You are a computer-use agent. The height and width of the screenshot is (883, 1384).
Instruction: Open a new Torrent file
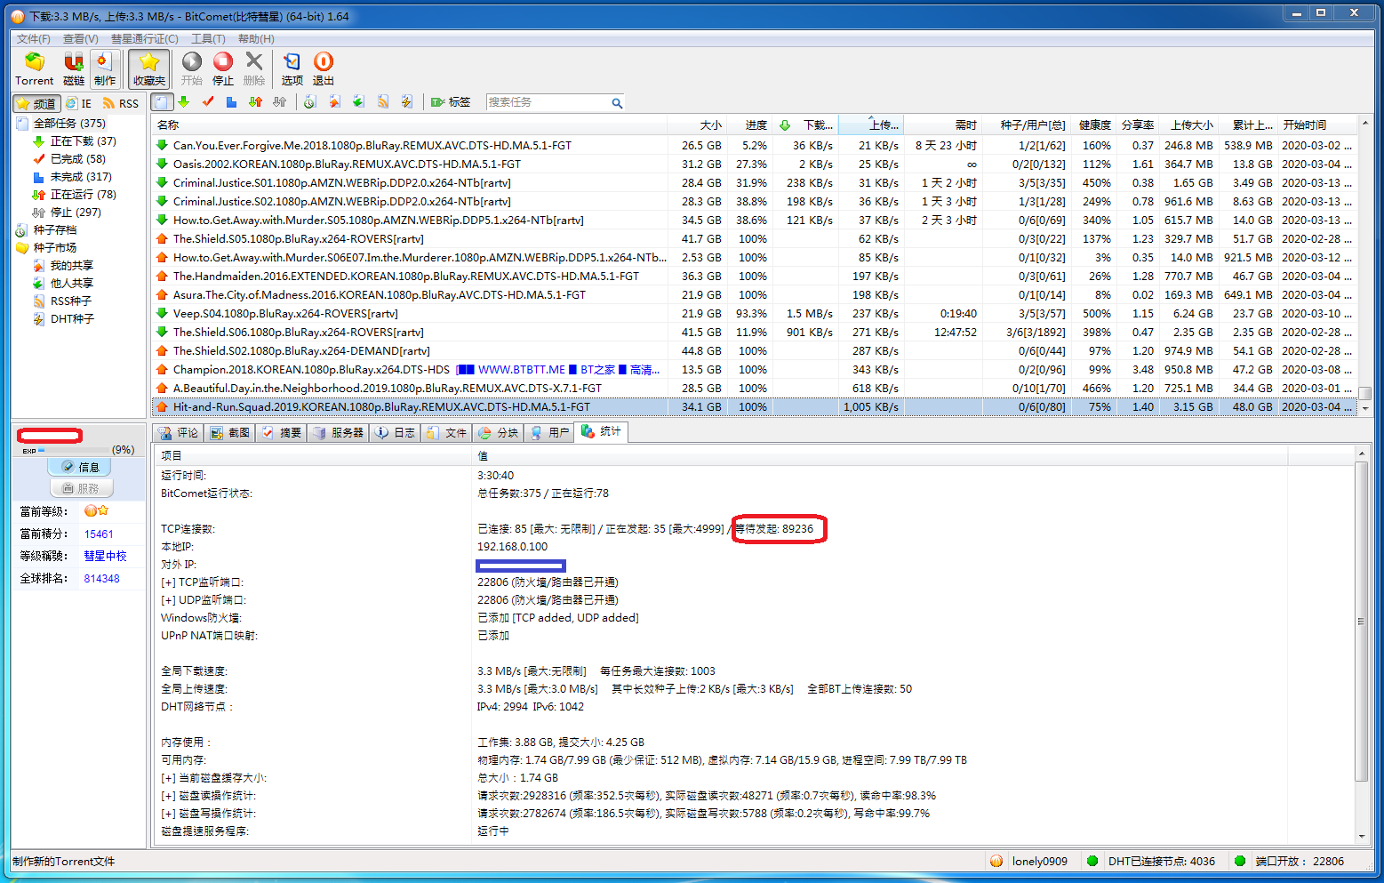pyautogui.click(x=33, y=68)
